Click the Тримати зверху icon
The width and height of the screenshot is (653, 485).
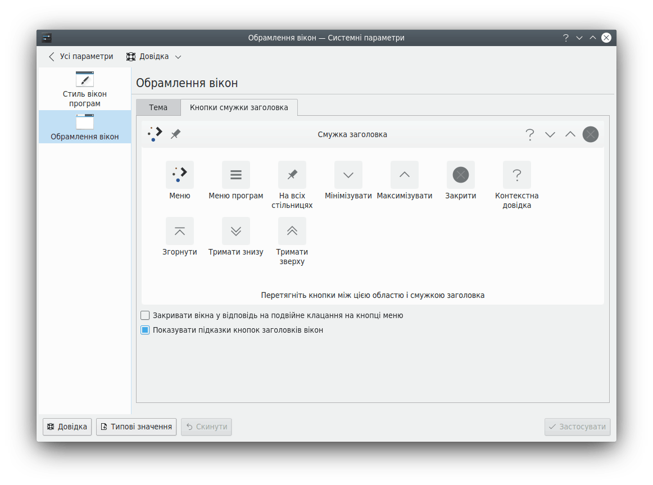tap(292, 231)
